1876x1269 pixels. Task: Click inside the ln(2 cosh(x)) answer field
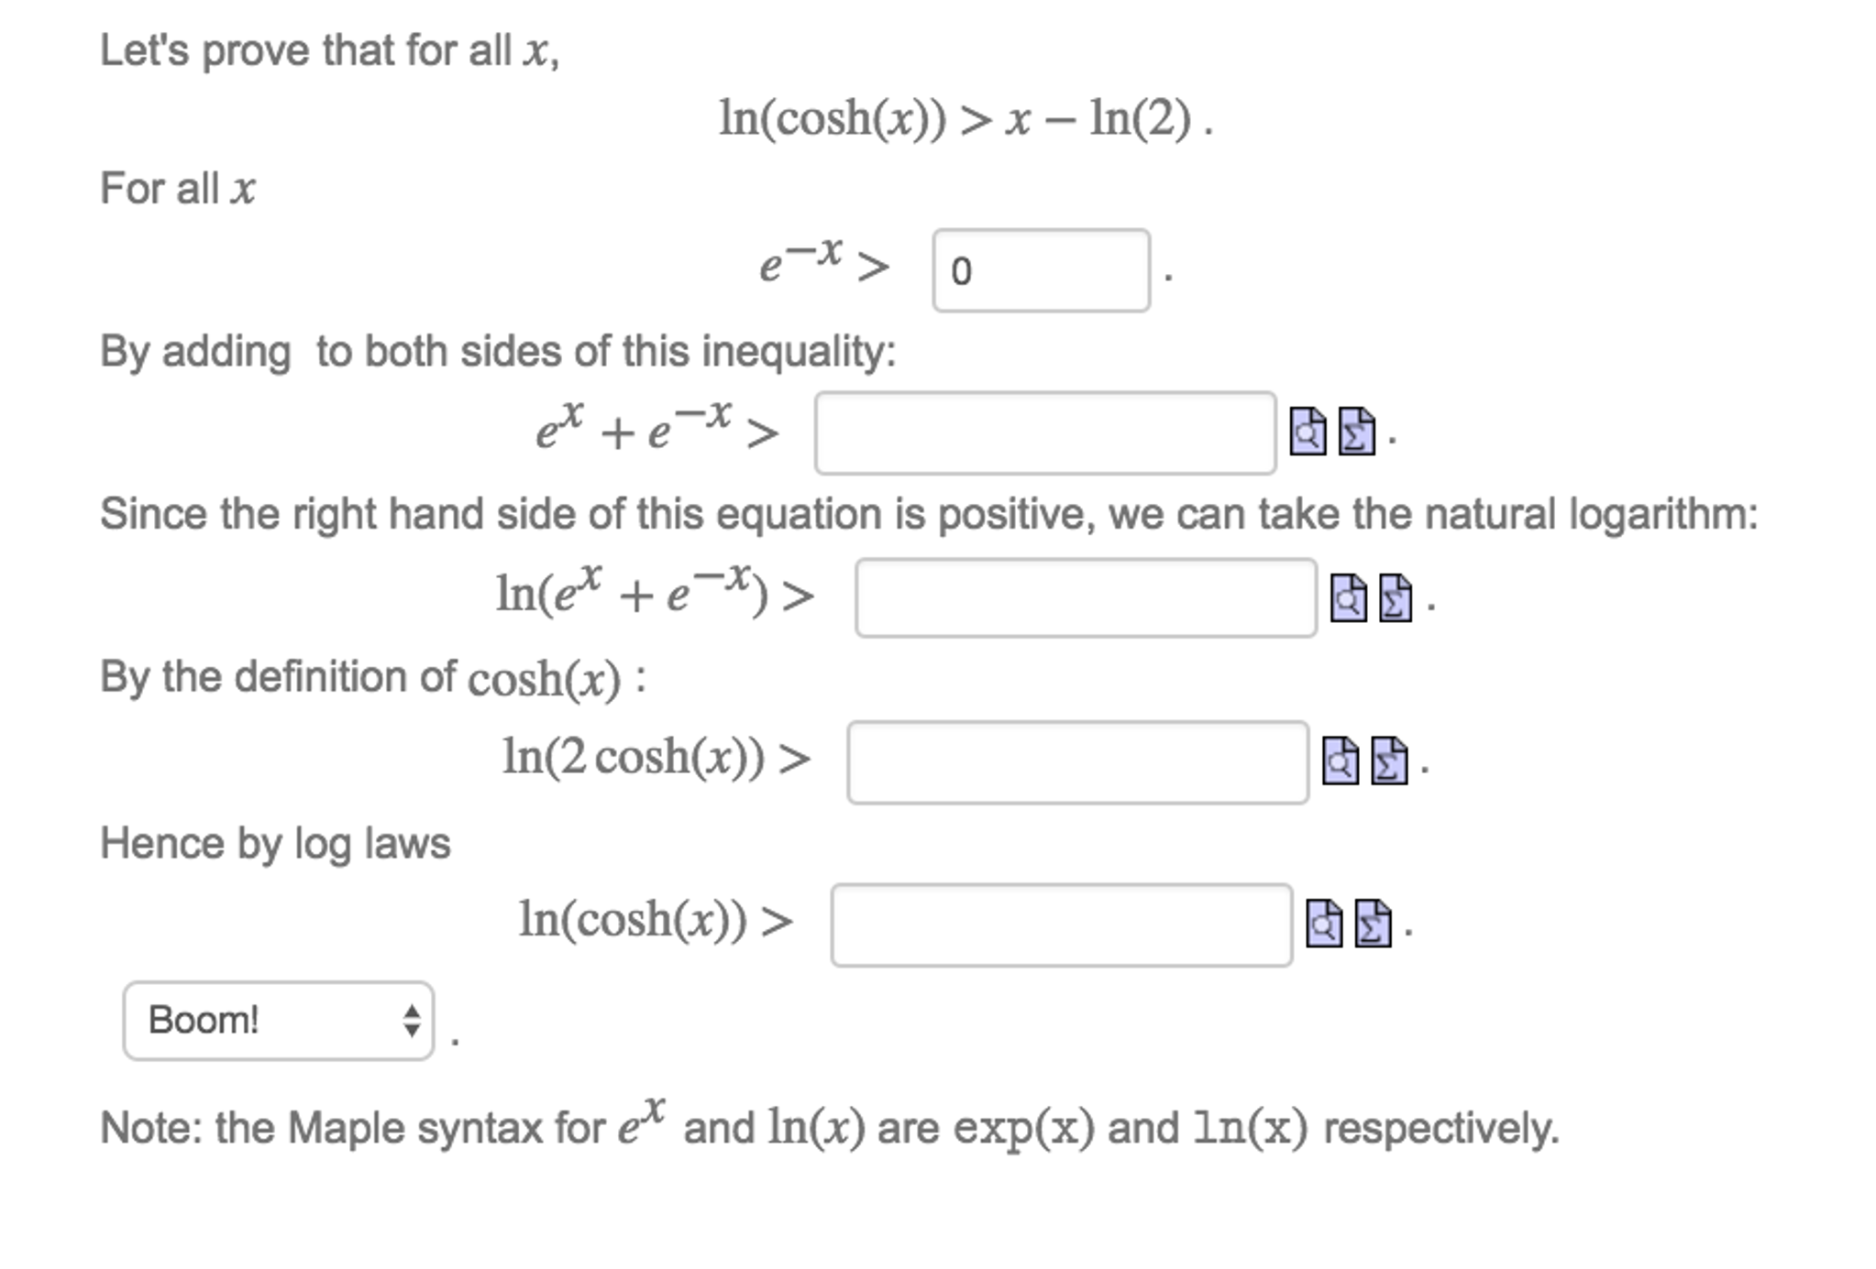(1077, 760)
